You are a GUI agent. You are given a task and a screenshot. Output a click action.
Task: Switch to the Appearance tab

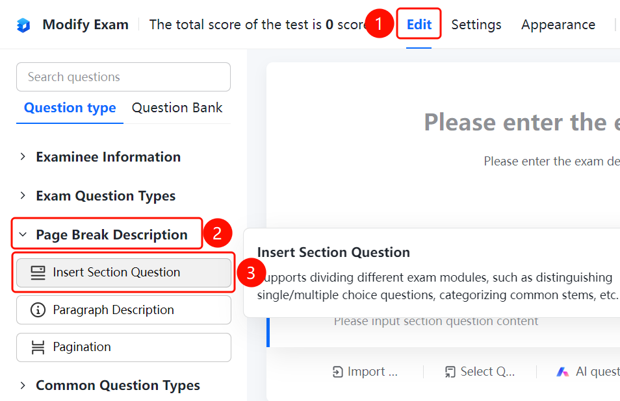point(558,25)
